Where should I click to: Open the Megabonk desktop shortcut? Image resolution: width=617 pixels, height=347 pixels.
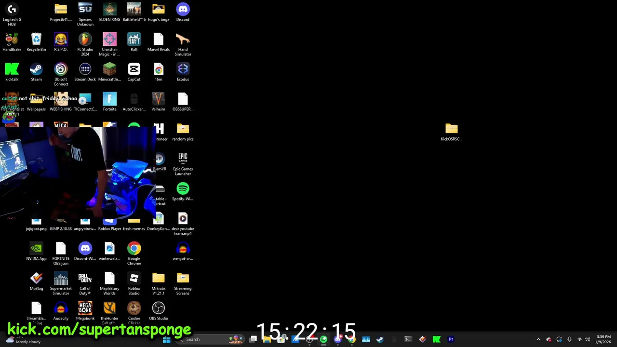(x=85, y=311)
